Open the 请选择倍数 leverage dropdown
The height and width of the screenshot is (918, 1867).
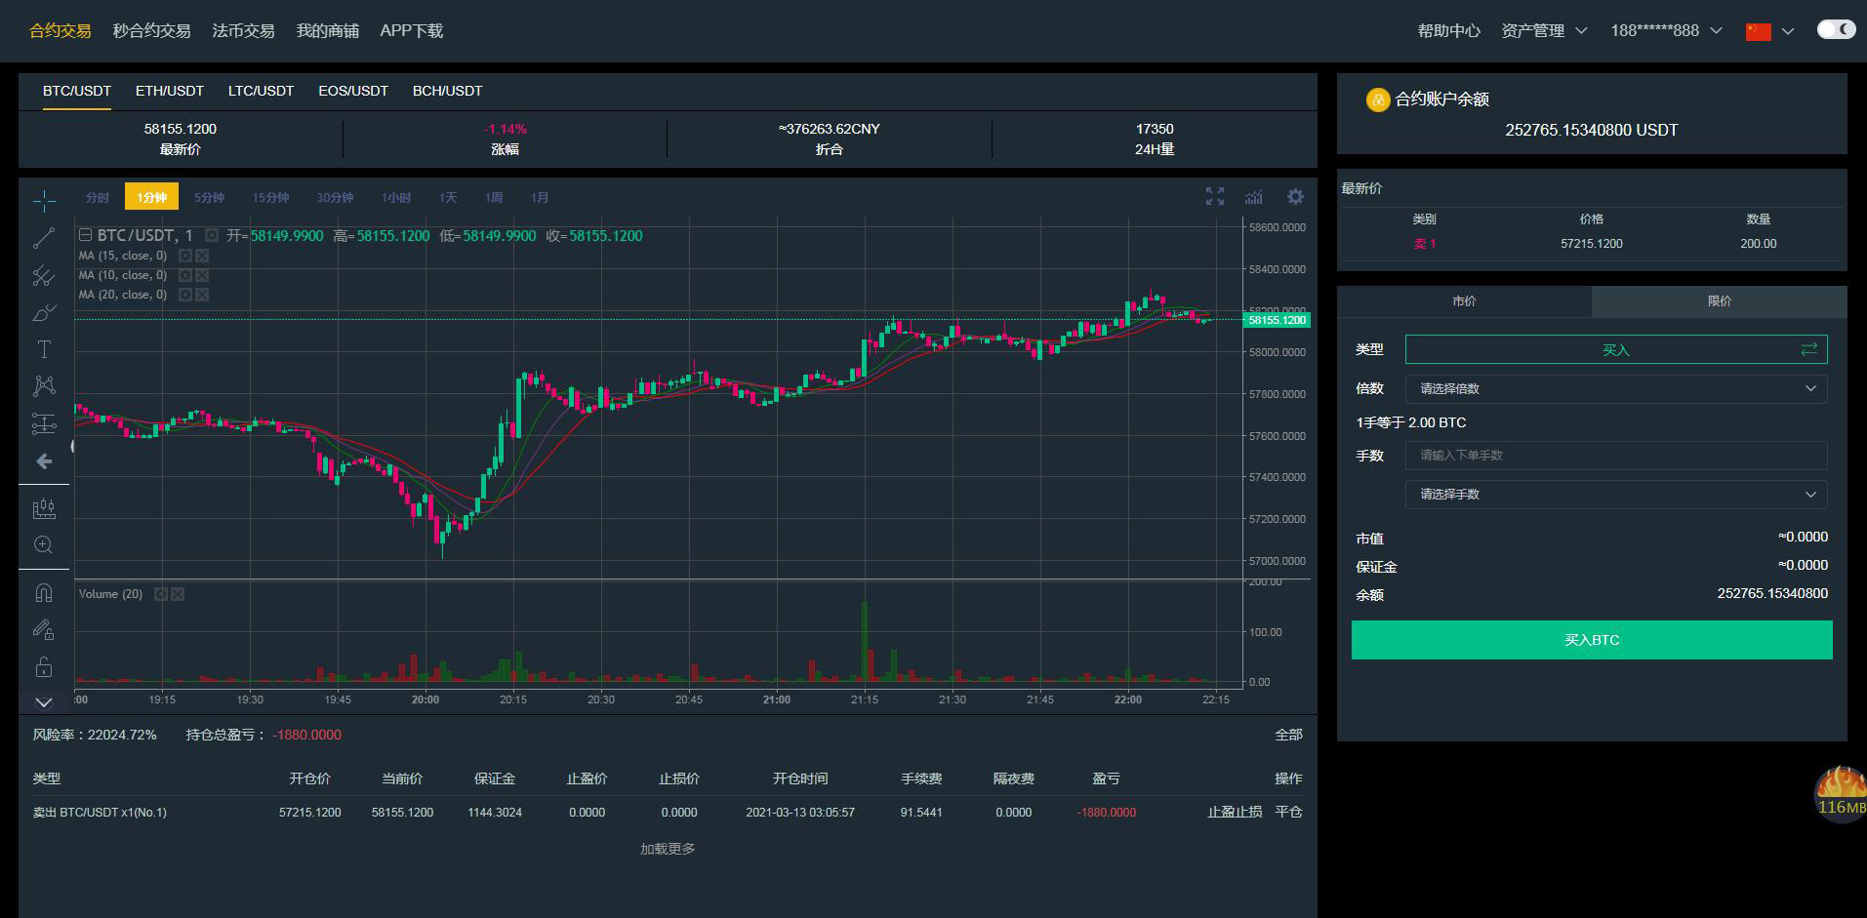pyautogui.click(x=1616, y=388)
